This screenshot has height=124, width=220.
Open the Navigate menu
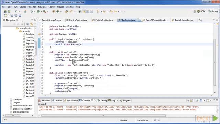(42, 7)
